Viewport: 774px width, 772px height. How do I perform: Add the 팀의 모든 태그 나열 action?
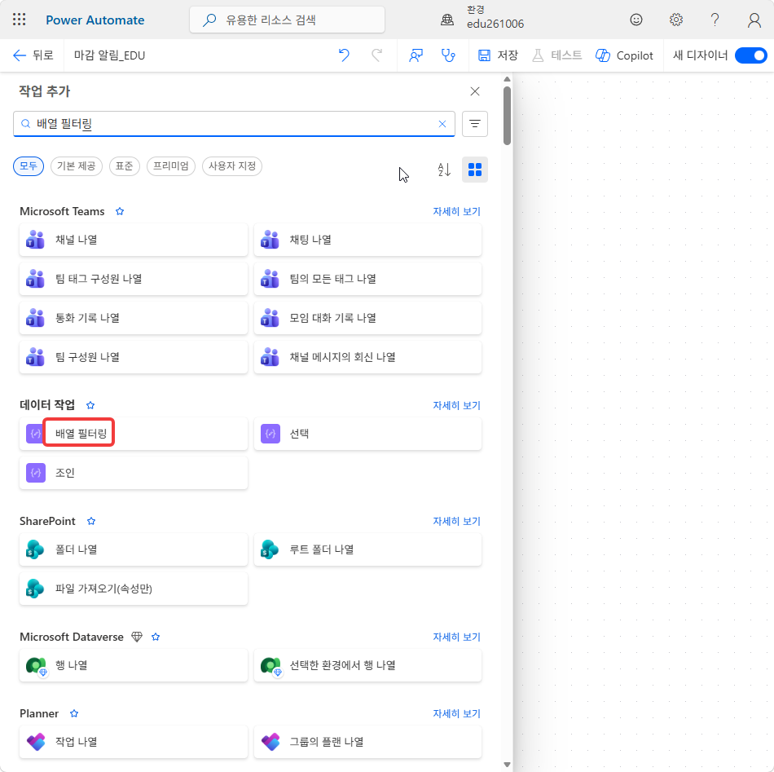[367, 279]
